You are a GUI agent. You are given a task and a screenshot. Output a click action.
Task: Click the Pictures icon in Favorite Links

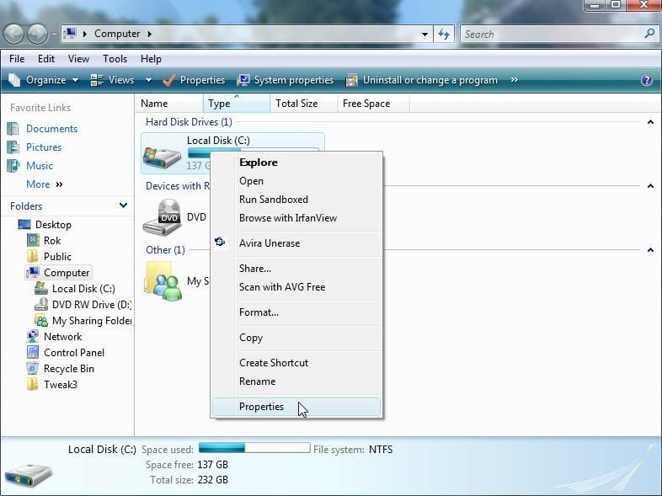click(x=13, y=147)
